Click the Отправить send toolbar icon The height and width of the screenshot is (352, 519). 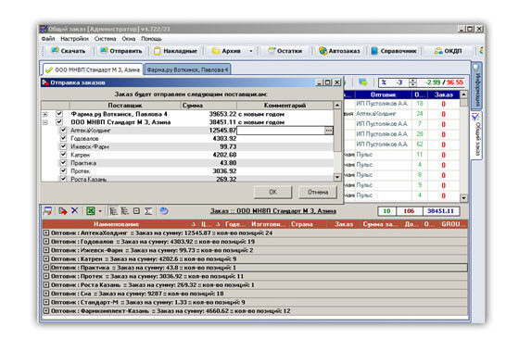pyautogui.click(x=104, y=51)
